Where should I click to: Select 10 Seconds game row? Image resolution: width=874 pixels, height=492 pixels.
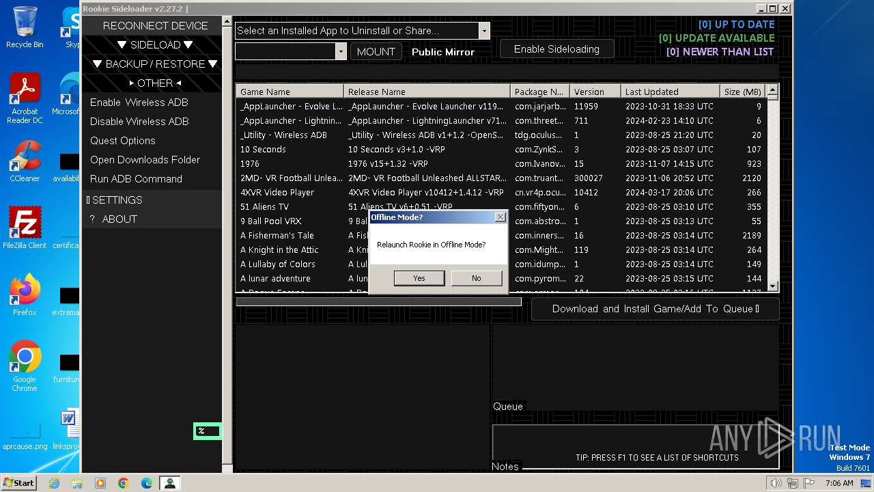(501, 149)
